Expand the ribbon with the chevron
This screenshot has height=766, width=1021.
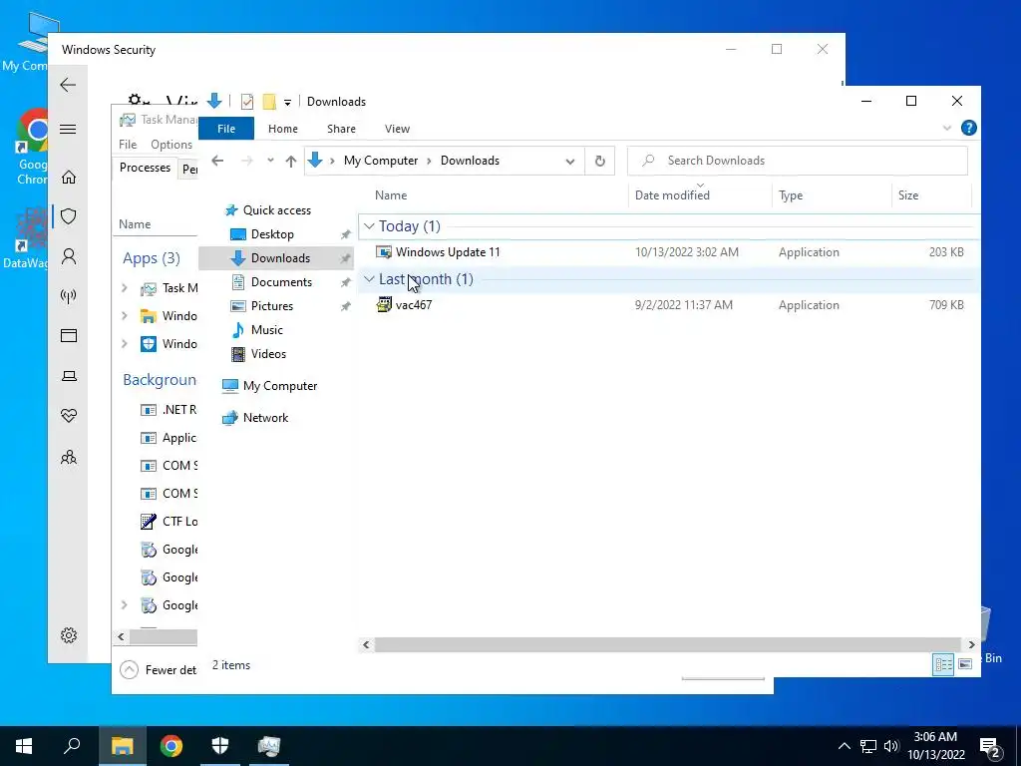(947, 129)
